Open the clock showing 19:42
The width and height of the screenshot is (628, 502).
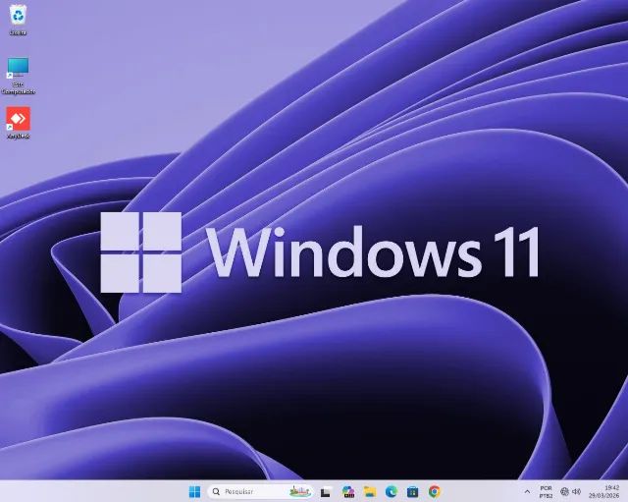coord(604,492)
